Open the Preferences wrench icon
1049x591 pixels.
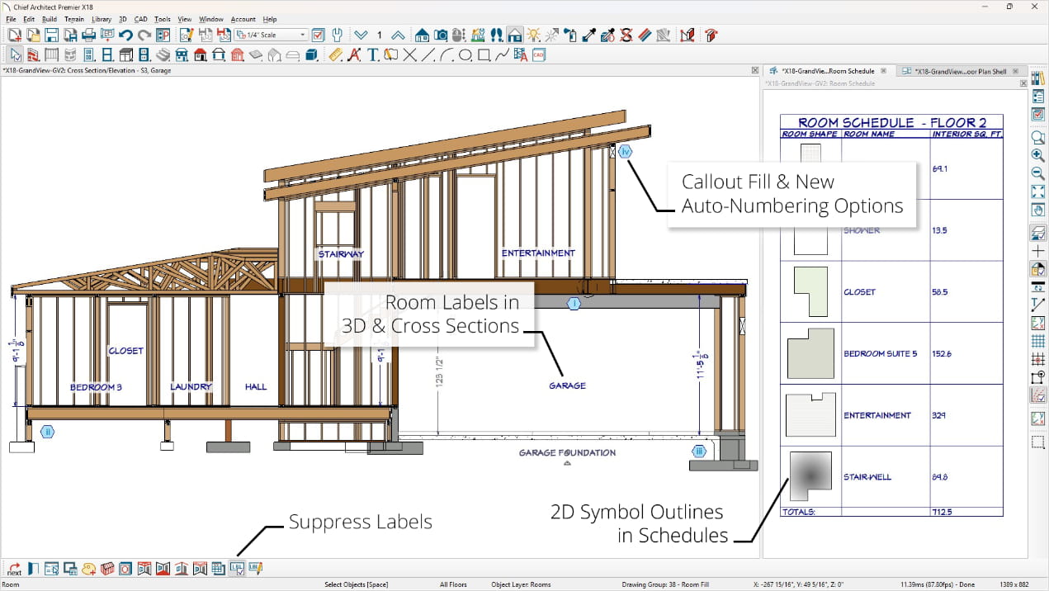(337, 35)
